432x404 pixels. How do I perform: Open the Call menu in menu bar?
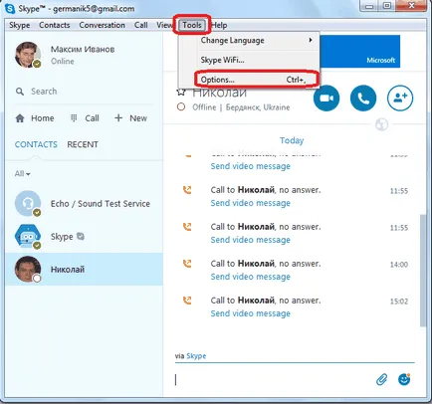[x=141, y=25]
